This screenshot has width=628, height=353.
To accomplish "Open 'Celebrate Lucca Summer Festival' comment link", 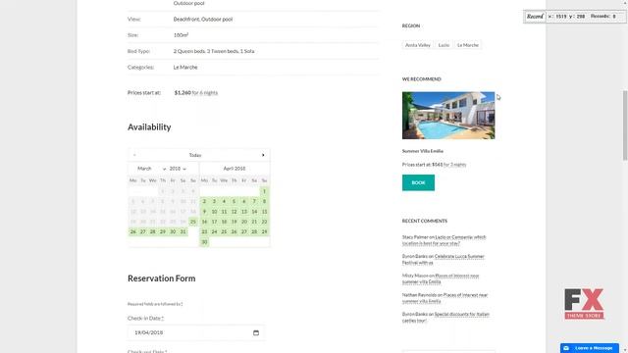I will (444, 259).
